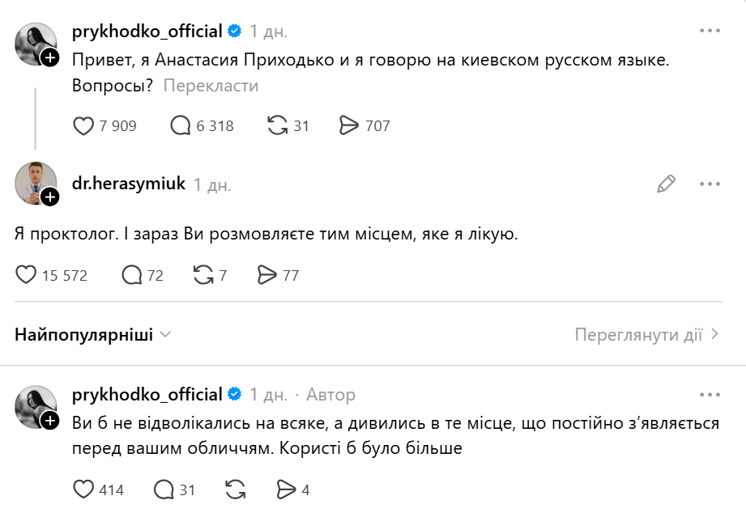The height and width of the screenshot is (517, 746).
Task: Share the dr.herasymiuk reply
Action: [268, 274]
